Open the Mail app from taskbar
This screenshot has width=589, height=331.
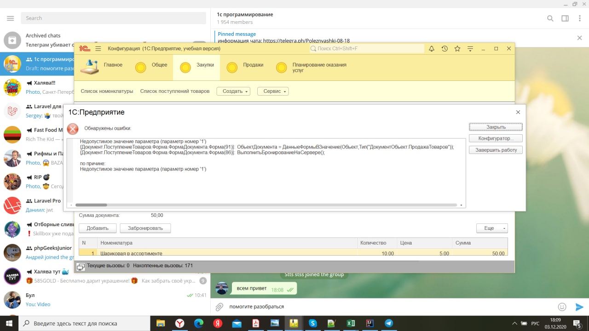[x=237, y=323]
